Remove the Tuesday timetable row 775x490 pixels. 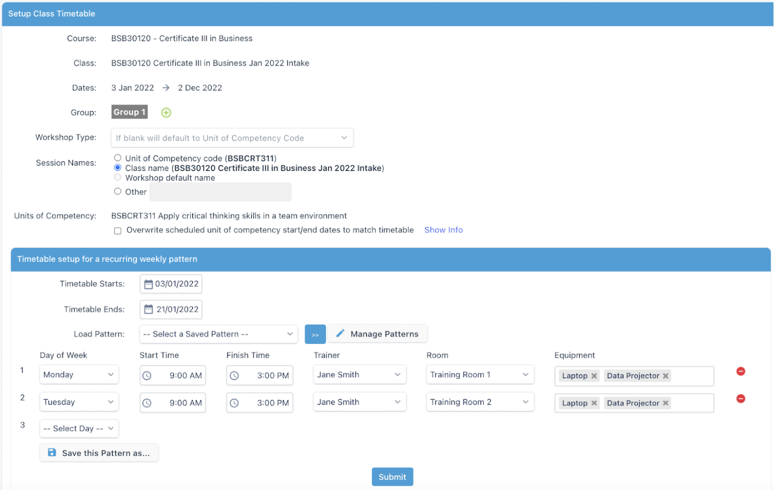(740, 399)
